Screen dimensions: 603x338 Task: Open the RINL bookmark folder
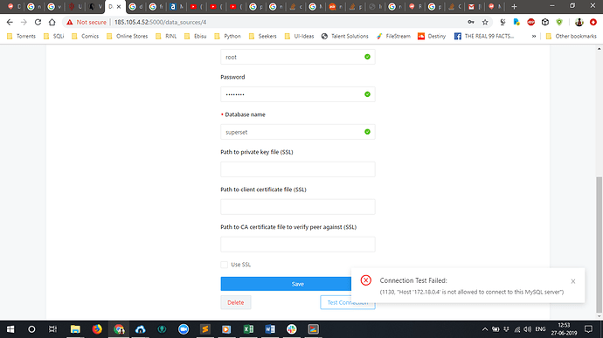pyautogui.click(x=166, y=36)
